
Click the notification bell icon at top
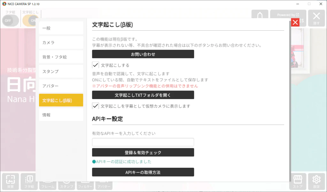pyautogui.click(x=260, y=17)
